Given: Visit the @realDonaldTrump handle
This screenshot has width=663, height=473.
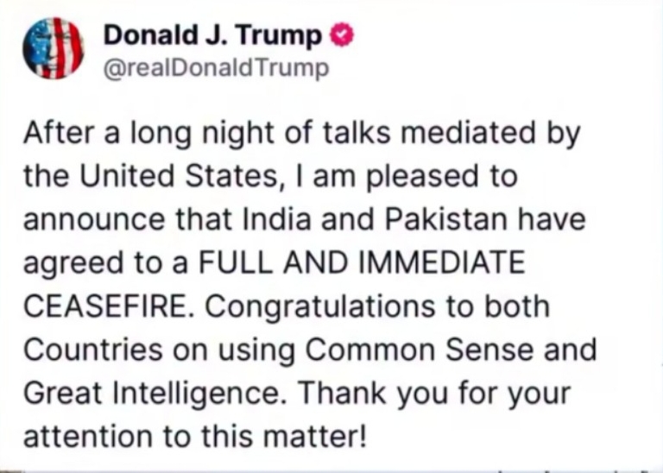Looking at the screenshot, I should [216, 68].
